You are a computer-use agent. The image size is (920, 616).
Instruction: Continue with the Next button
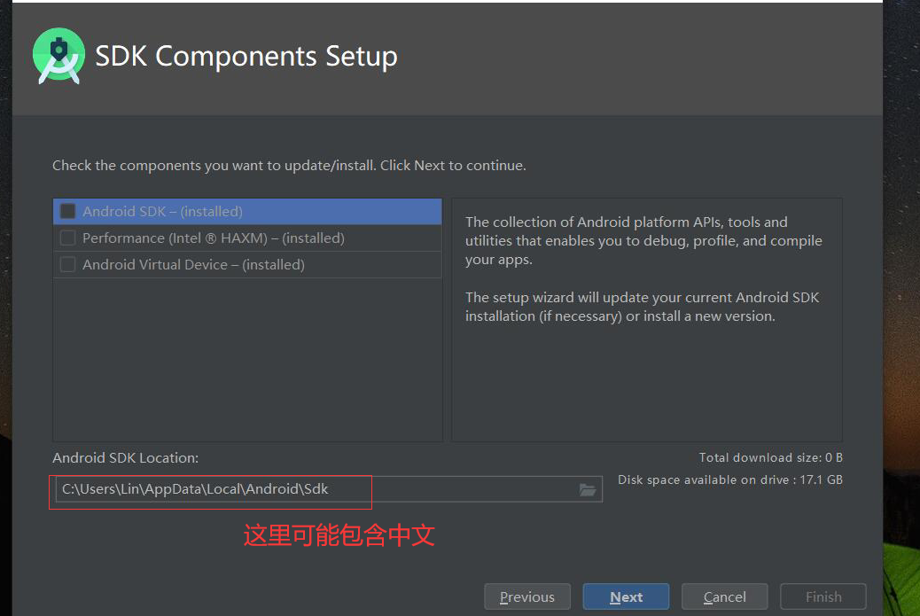pos(626,597)
